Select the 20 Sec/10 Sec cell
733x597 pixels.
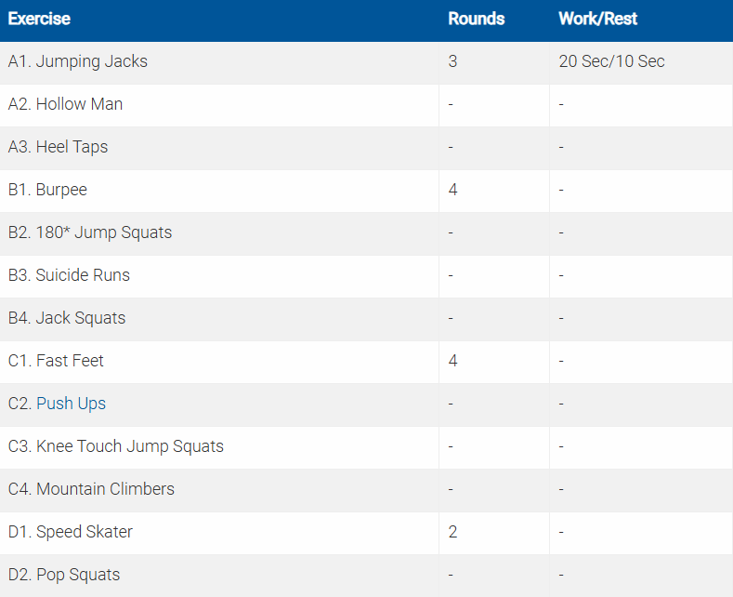pyautogui.click(x=611, y=61)
